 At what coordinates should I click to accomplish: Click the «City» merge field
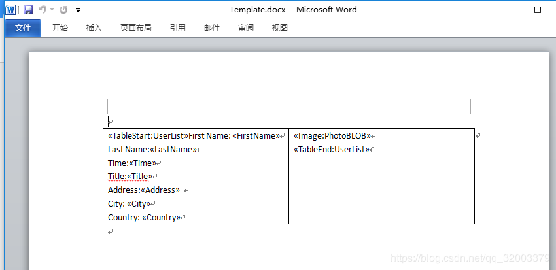coord(139,204)
